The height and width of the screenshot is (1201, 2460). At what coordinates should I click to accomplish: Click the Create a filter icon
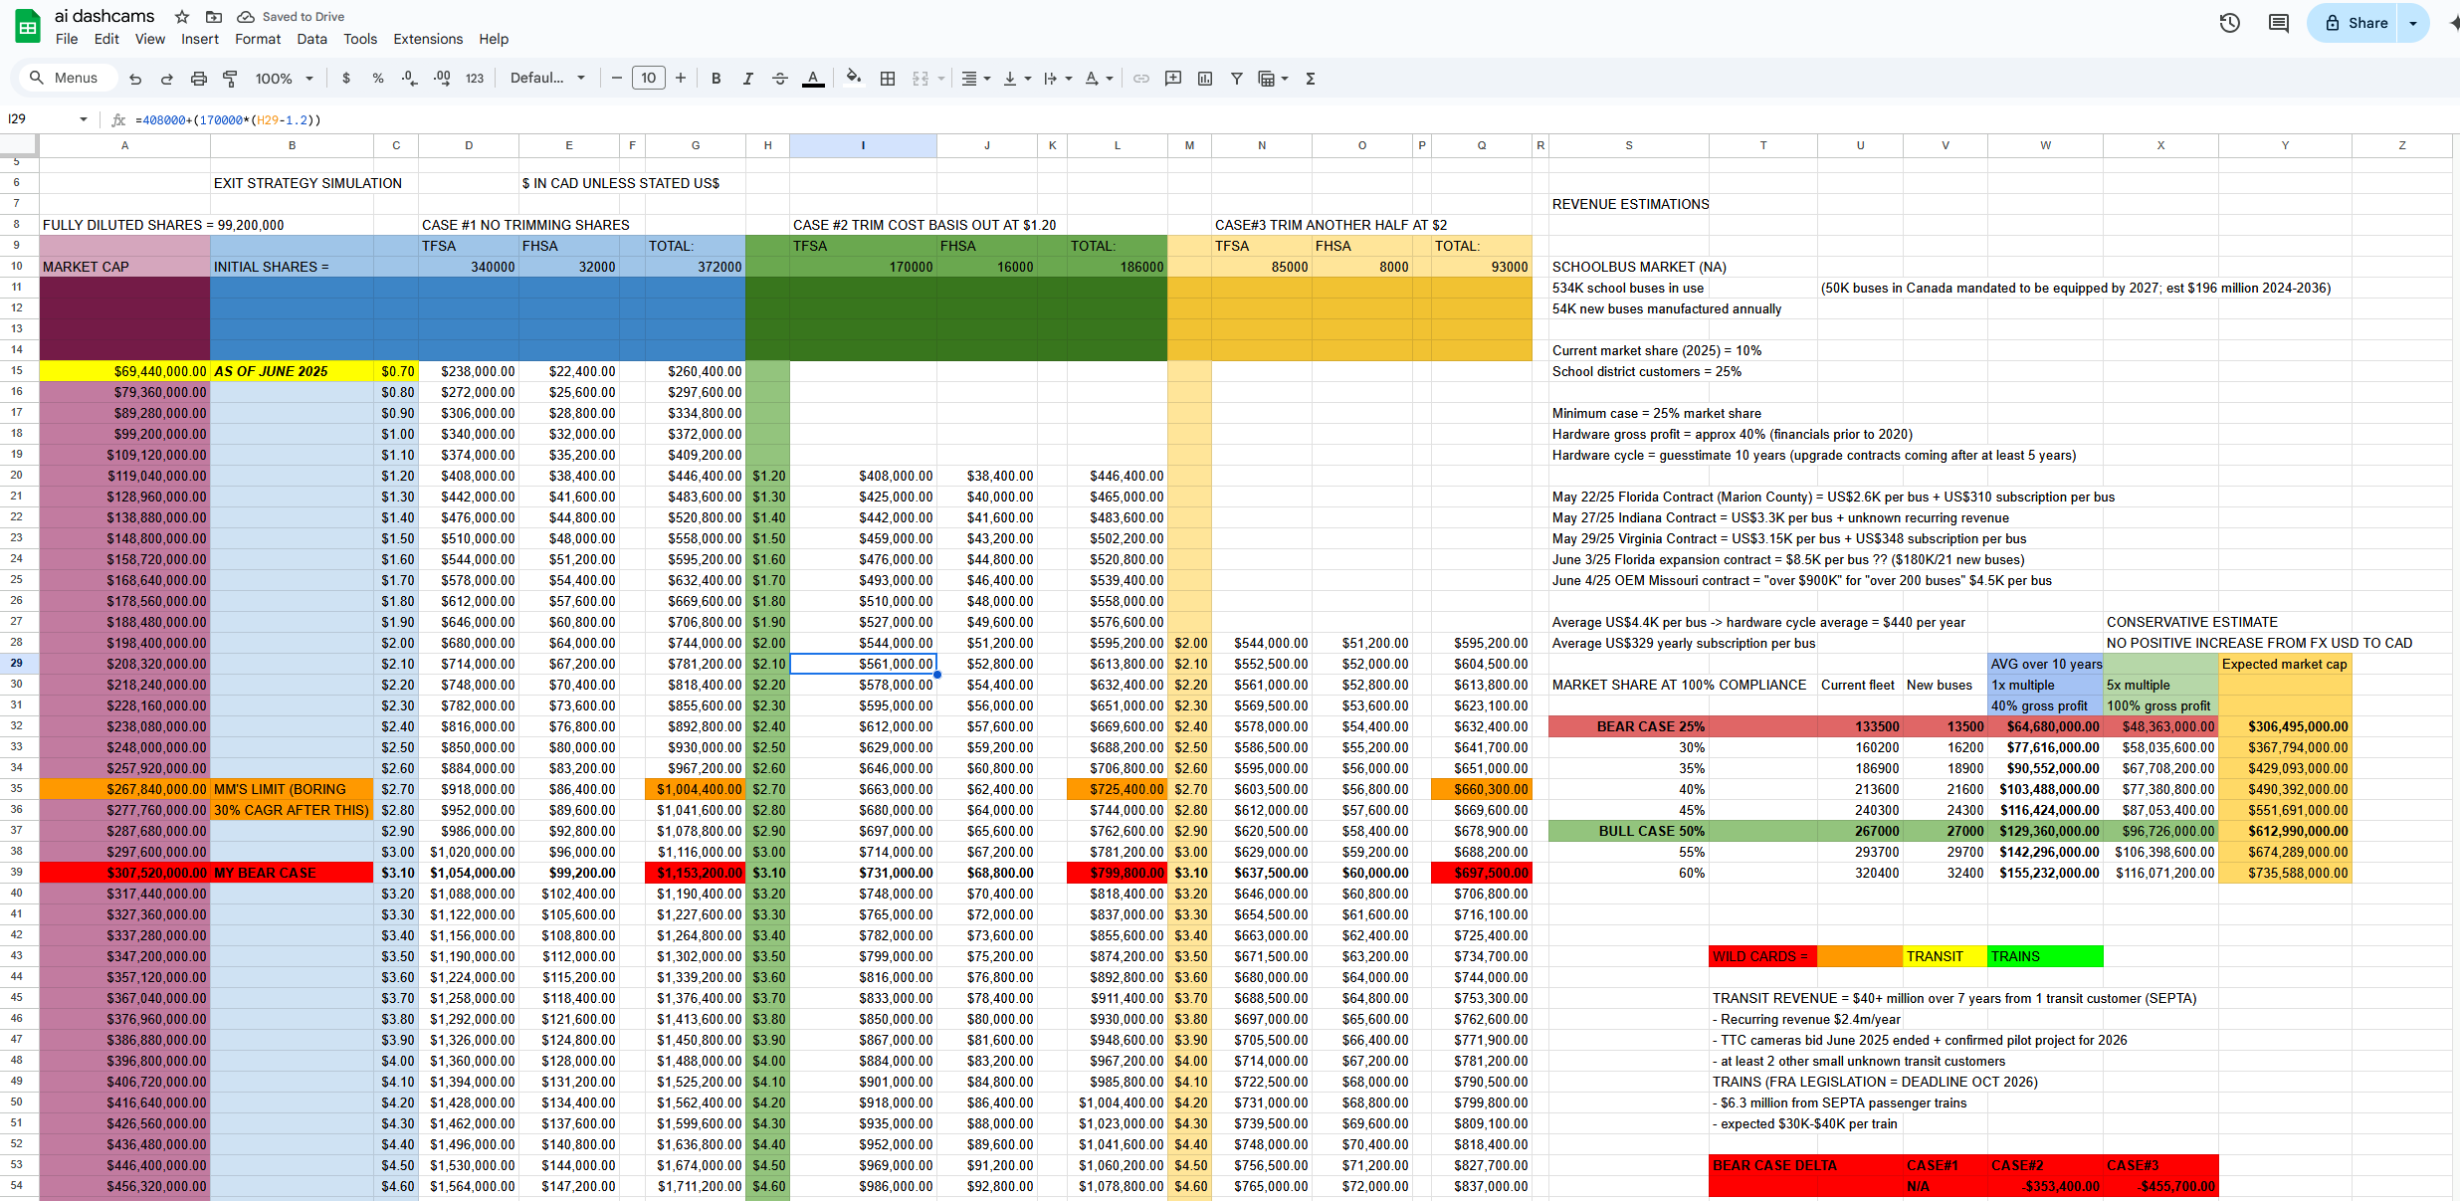[x=1236, y=79]
